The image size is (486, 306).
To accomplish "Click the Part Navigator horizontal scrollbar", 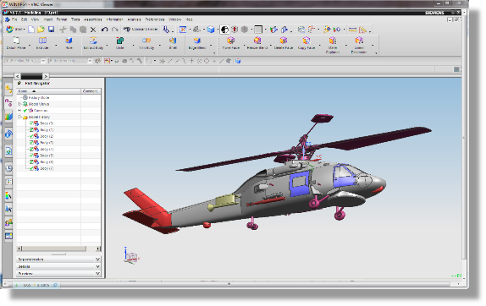I will pos(58,249).
